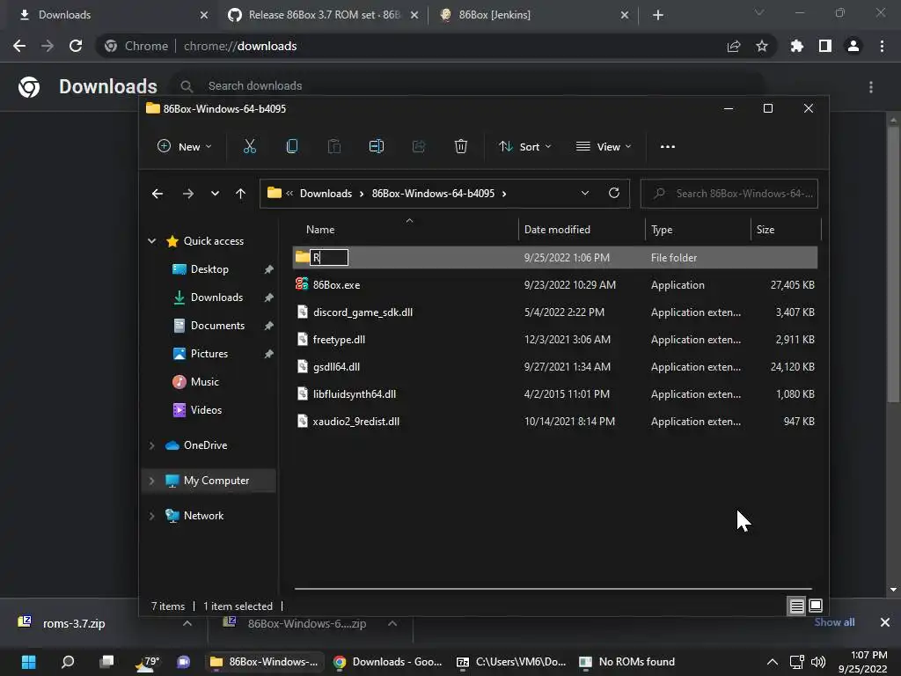
Task: Select Documents in navigation pane
Action: tap(218, 326)
